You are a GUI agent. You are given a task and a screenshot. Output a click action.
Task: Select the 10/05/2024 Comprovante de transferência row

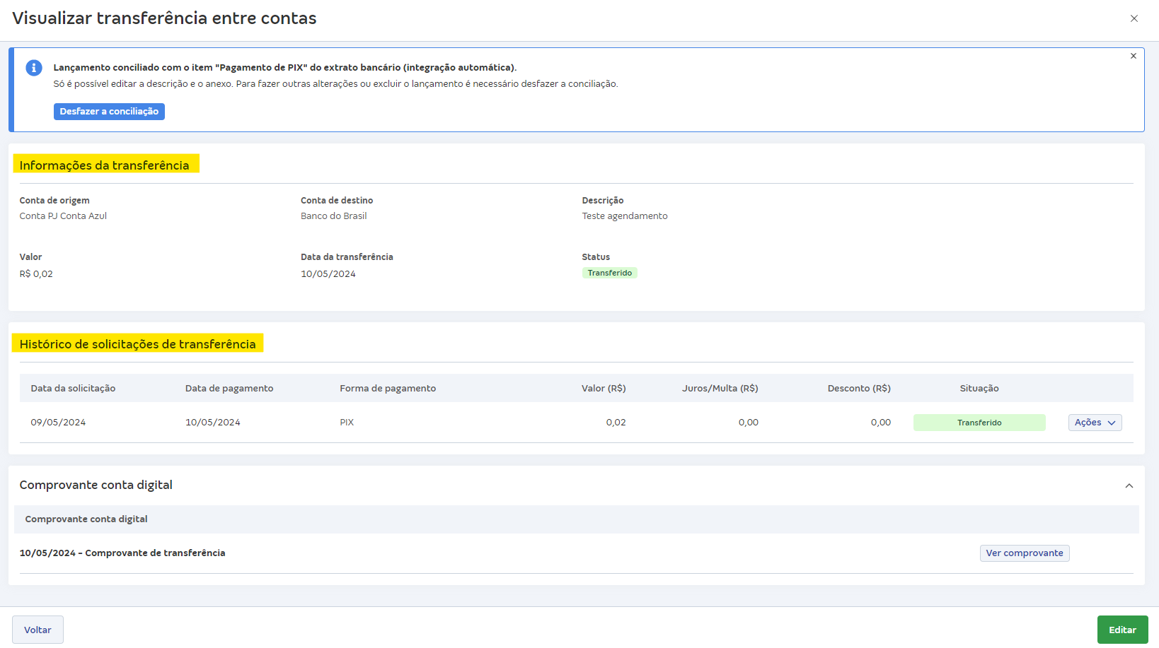122,553
